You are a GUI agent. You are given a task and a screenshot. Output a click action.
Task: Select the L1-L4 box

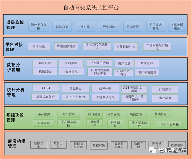[46, 88]
